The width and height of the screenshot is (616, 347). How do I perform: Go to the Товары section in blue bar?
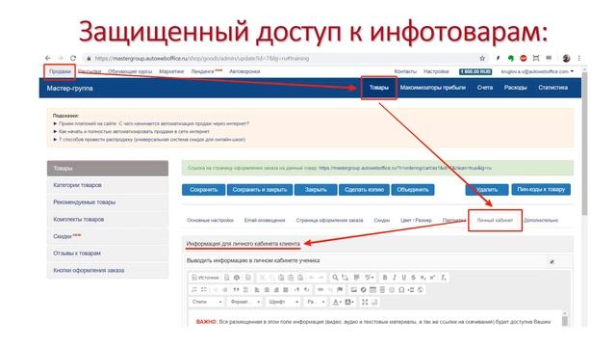click(x=378, y=88)
